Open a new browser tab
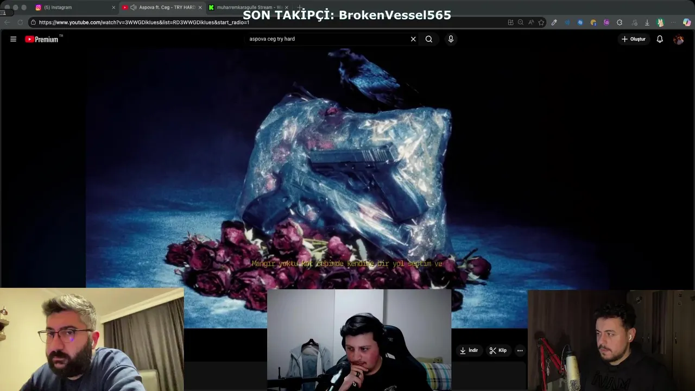Viewport: 695px width, 391px height. coord(300,8)
